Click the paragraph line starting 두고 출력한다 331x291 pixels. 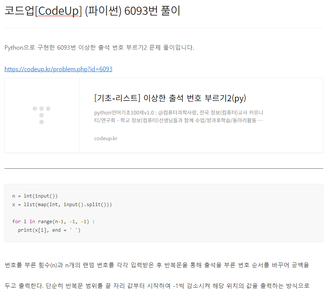click(157, 286)
